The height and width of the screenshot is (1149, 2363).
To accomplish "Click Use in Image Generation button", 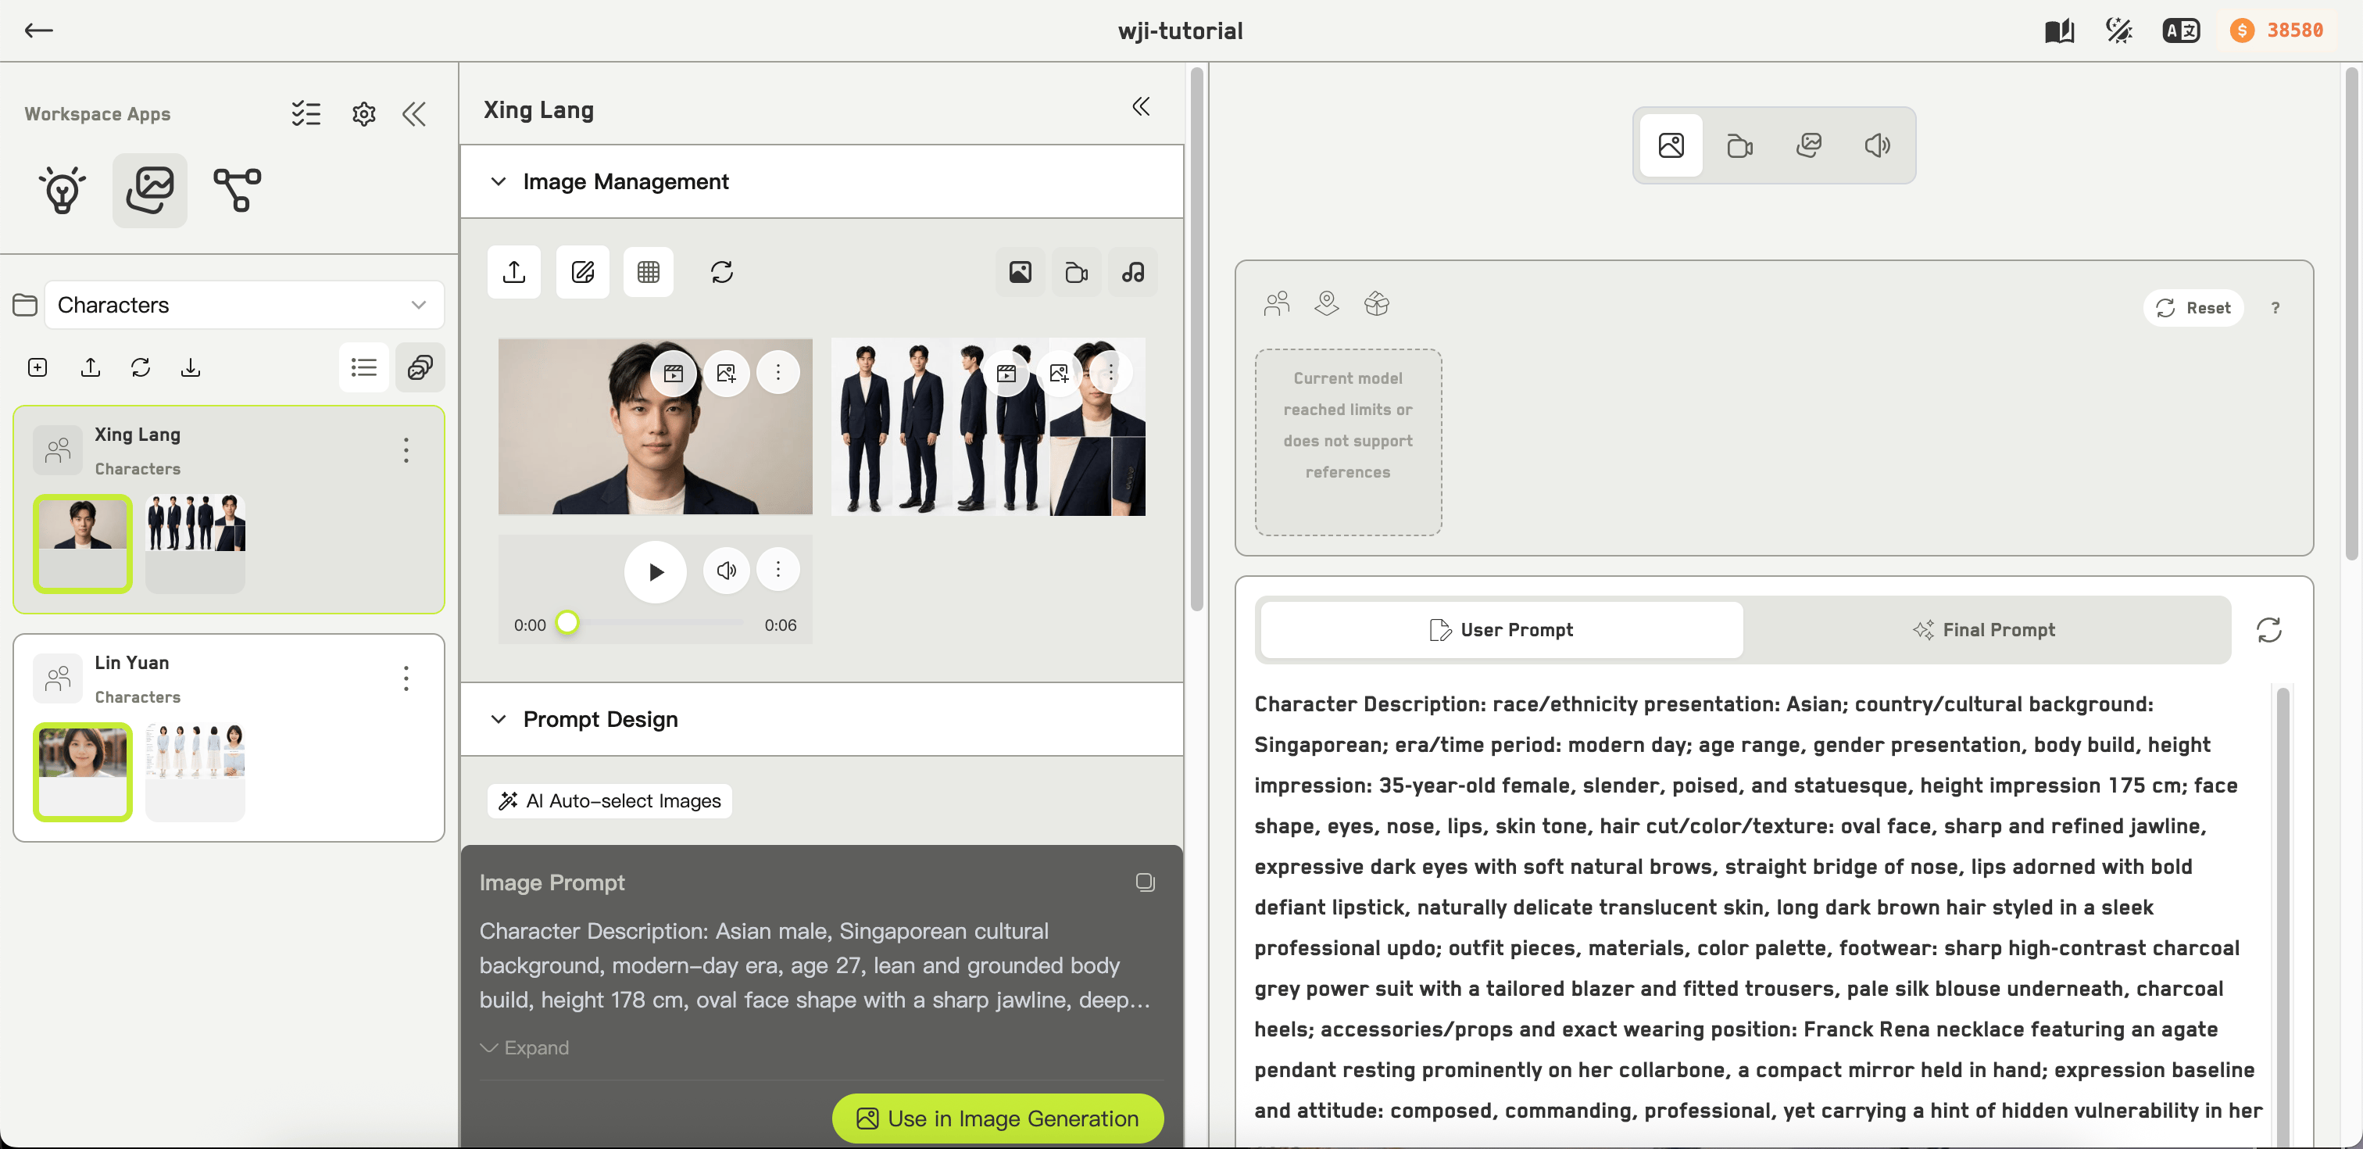I will (998, 1119).
